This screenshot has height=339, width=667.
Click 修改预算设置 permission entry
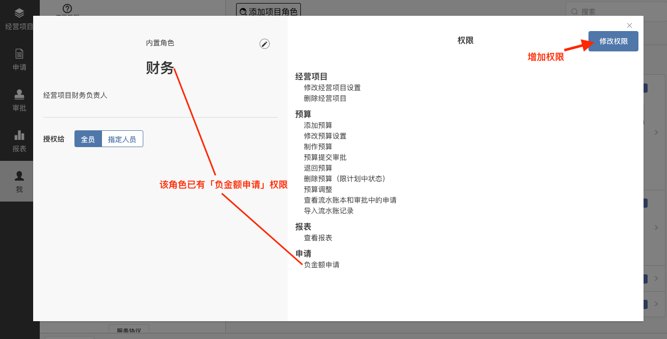click(x=325, y=136)
